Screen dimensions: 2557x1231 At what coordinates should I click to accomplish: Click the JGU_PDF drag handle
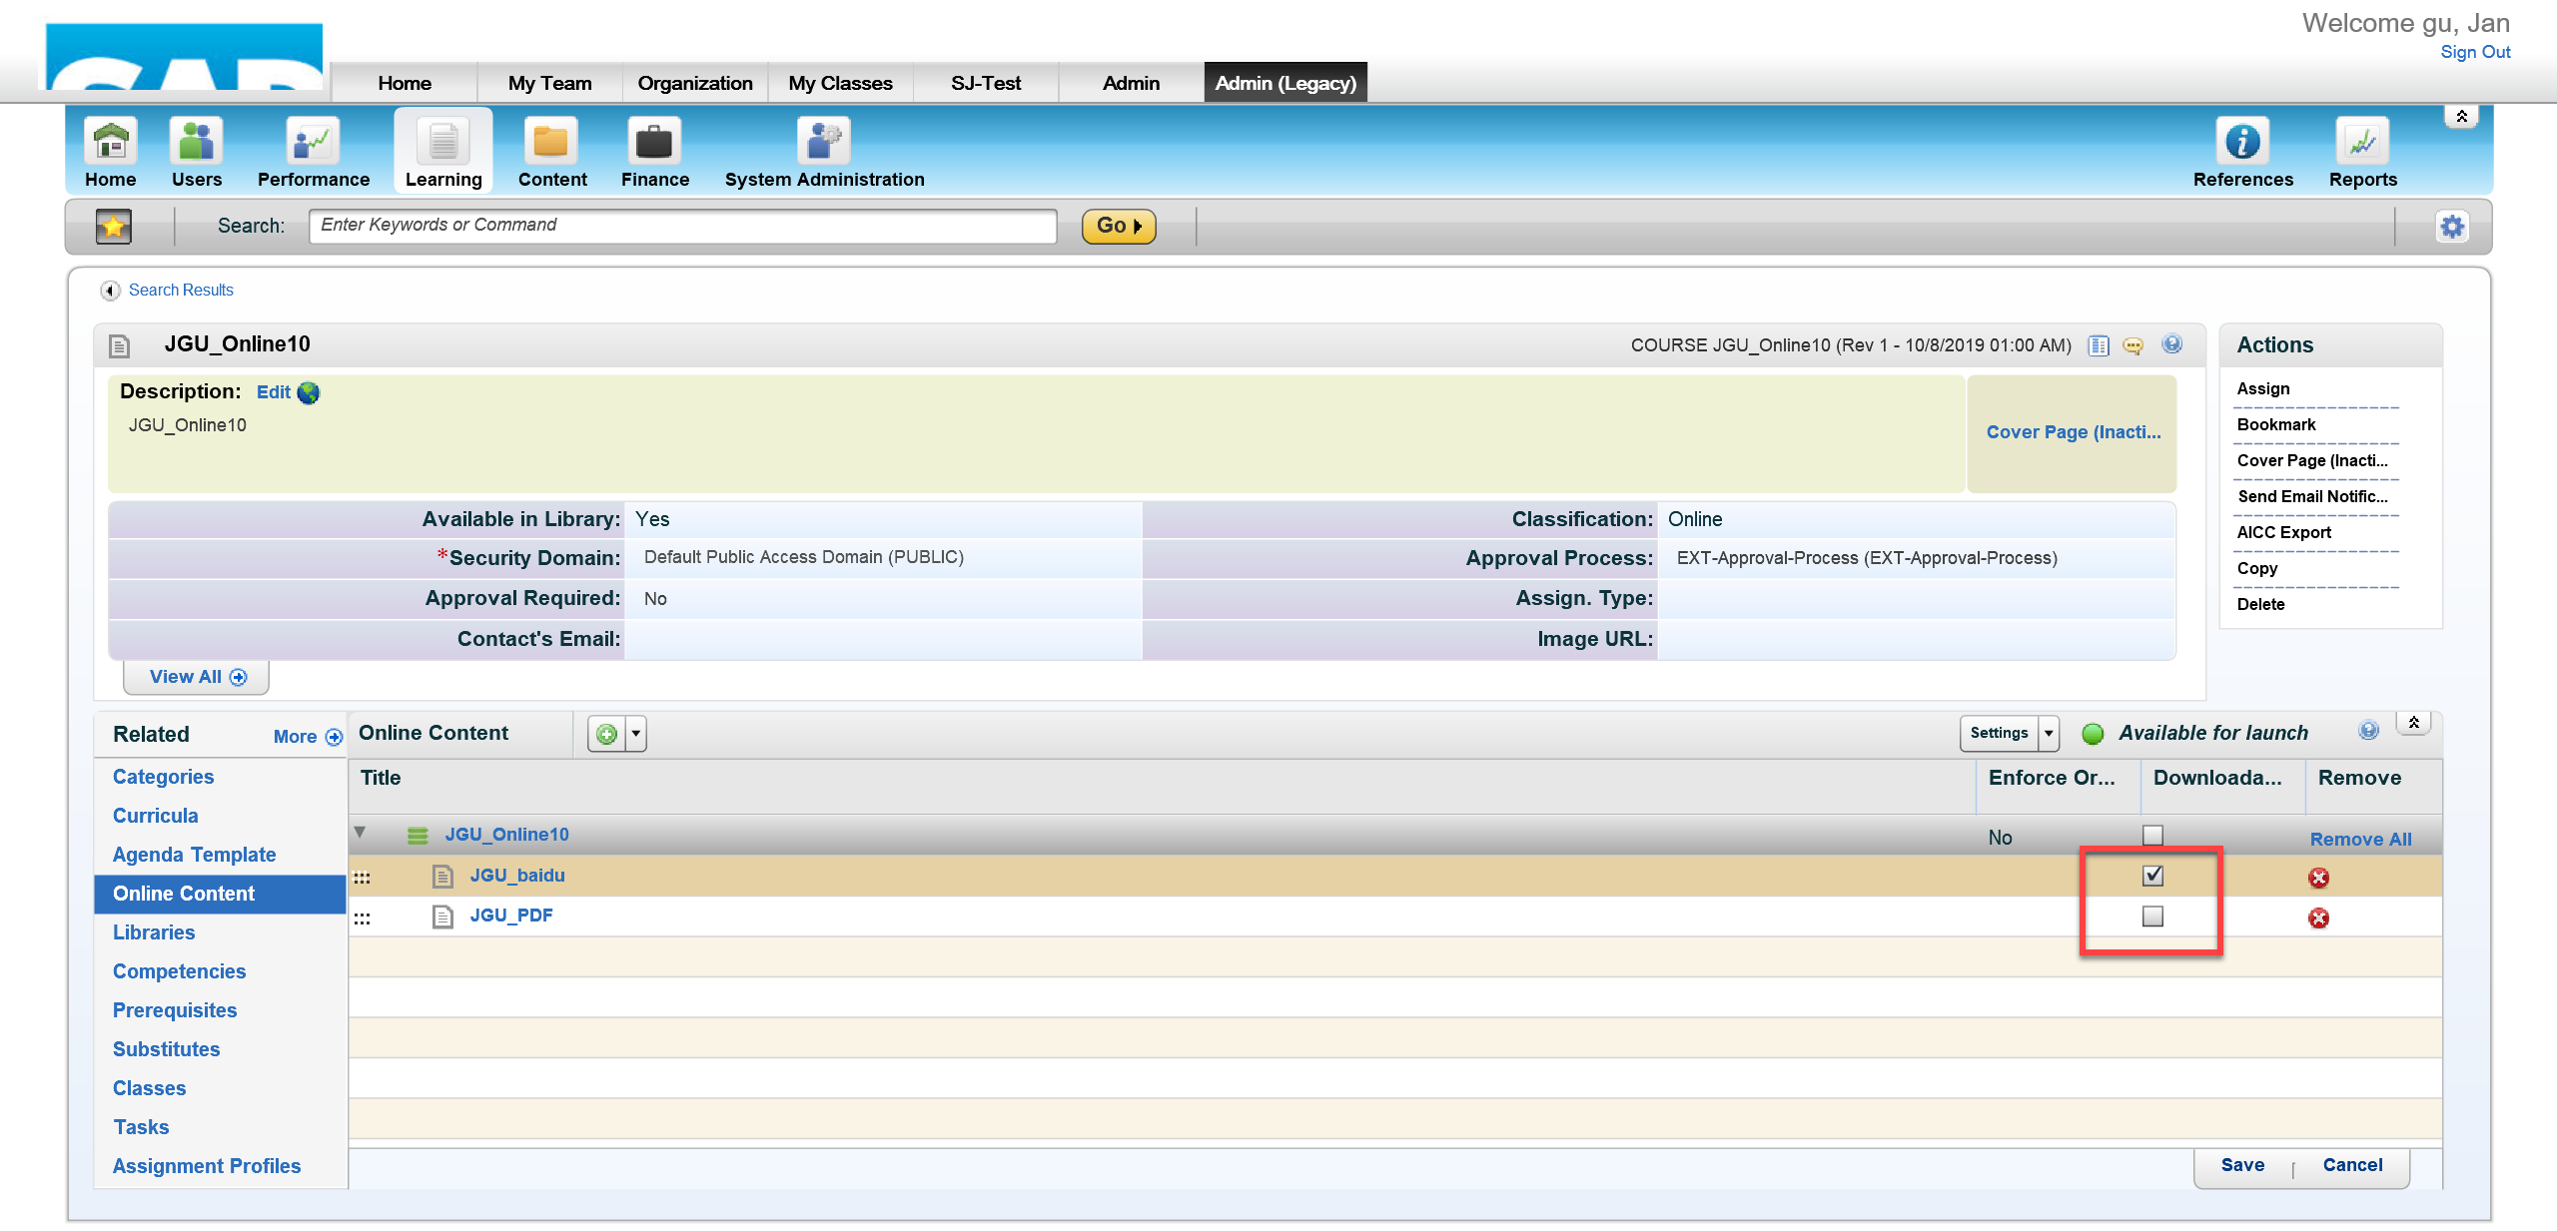[x=362, y=919]
